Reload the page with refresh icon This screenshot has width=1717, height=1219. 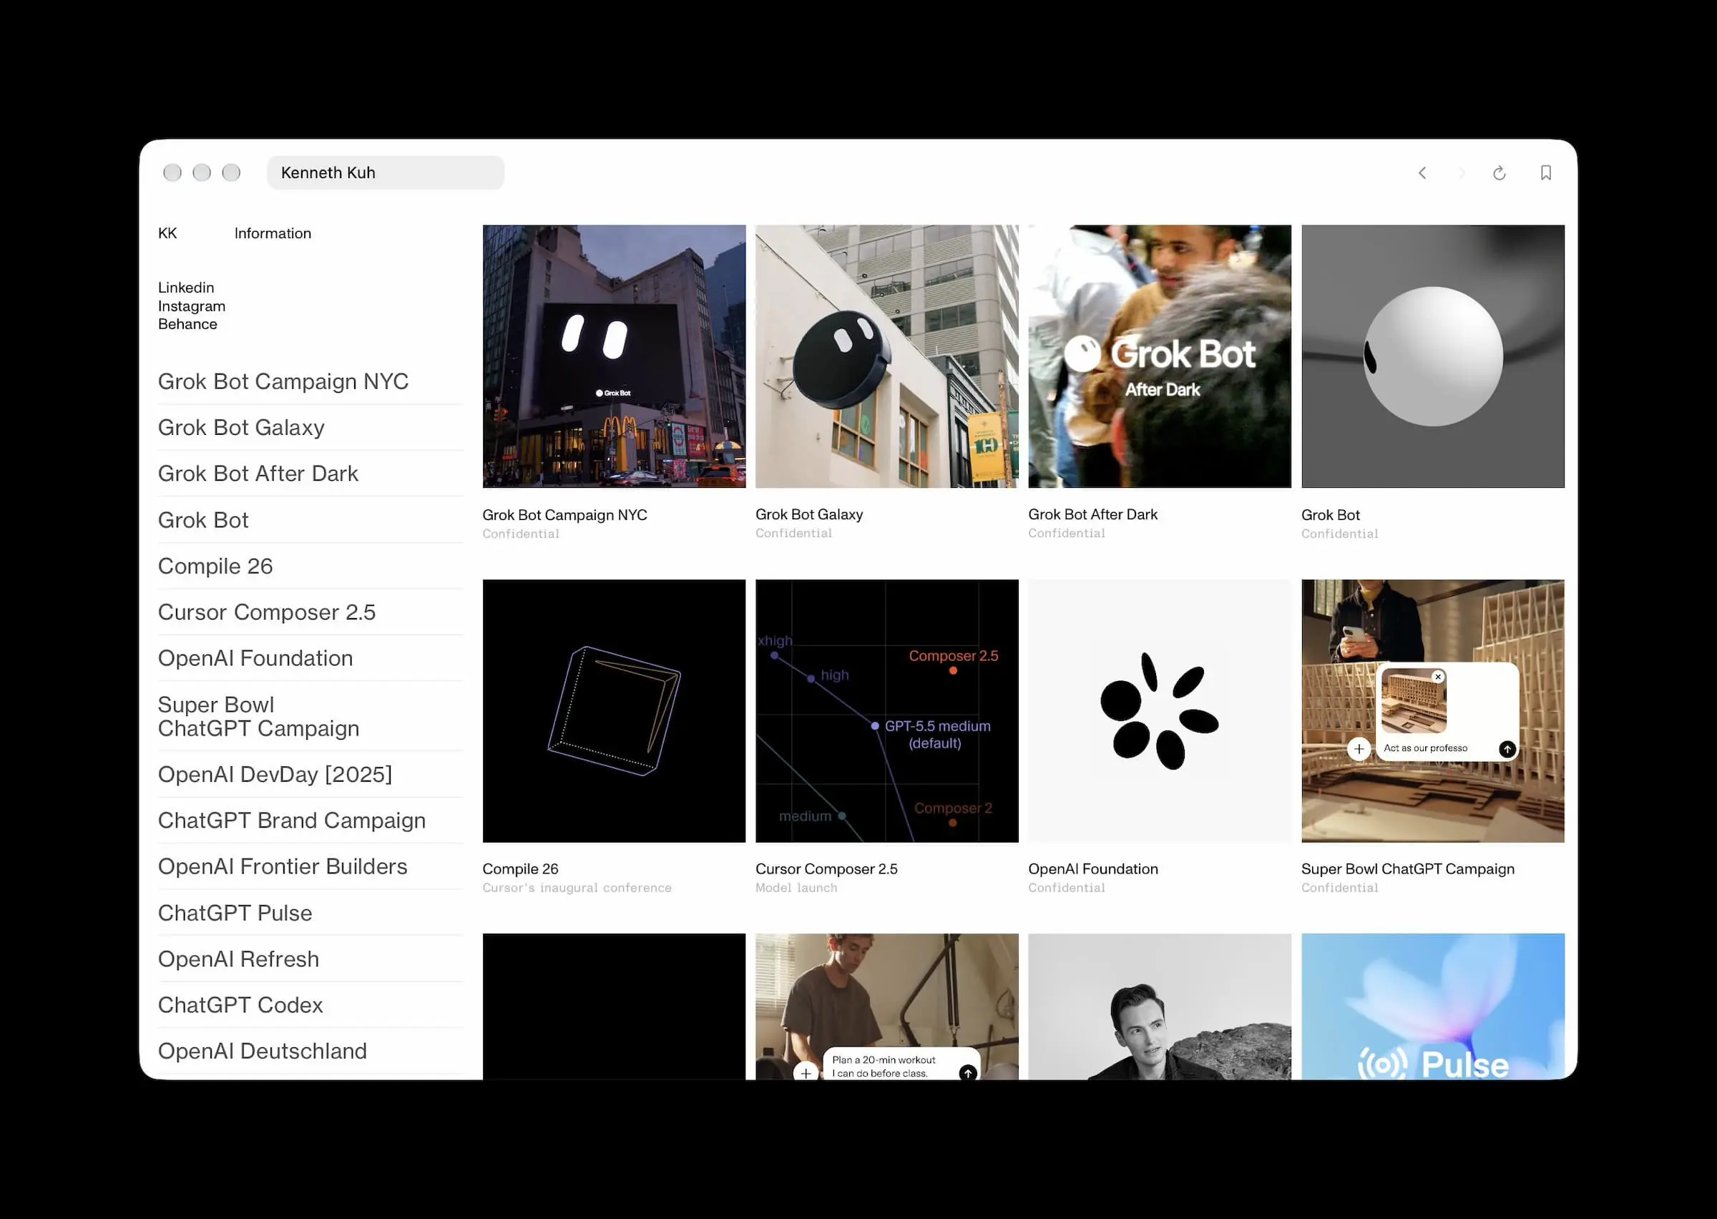[x=1499, y=173]
